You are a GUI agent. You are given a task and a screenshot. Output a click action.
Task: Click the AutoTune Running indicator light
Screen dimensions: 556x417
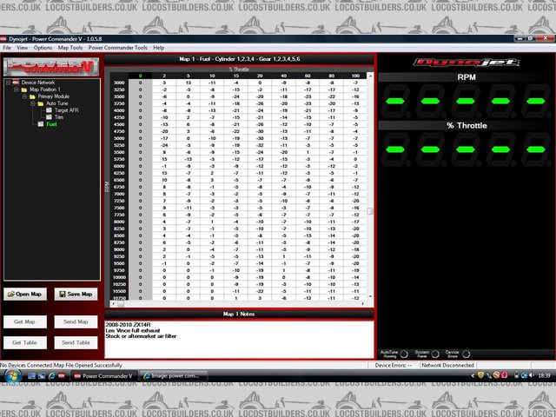tap(404, 354)
